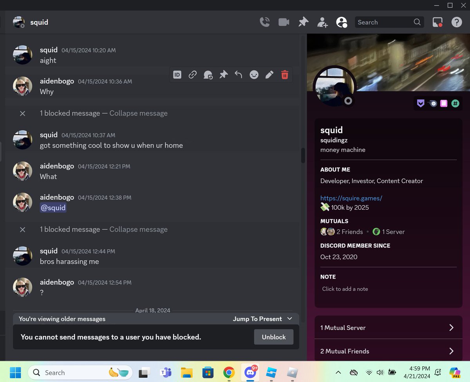This screenshot has height=382, width=470.
Task: Open Roblox Studio from taskbar
Action: [271, 372]
